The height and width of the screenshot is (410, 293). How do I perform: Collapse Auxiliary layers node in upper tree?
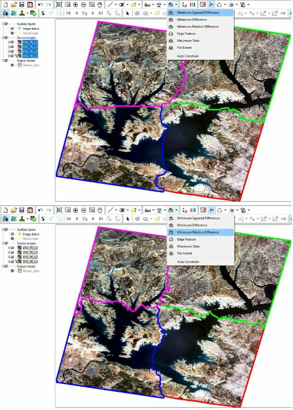coord(3,24)
